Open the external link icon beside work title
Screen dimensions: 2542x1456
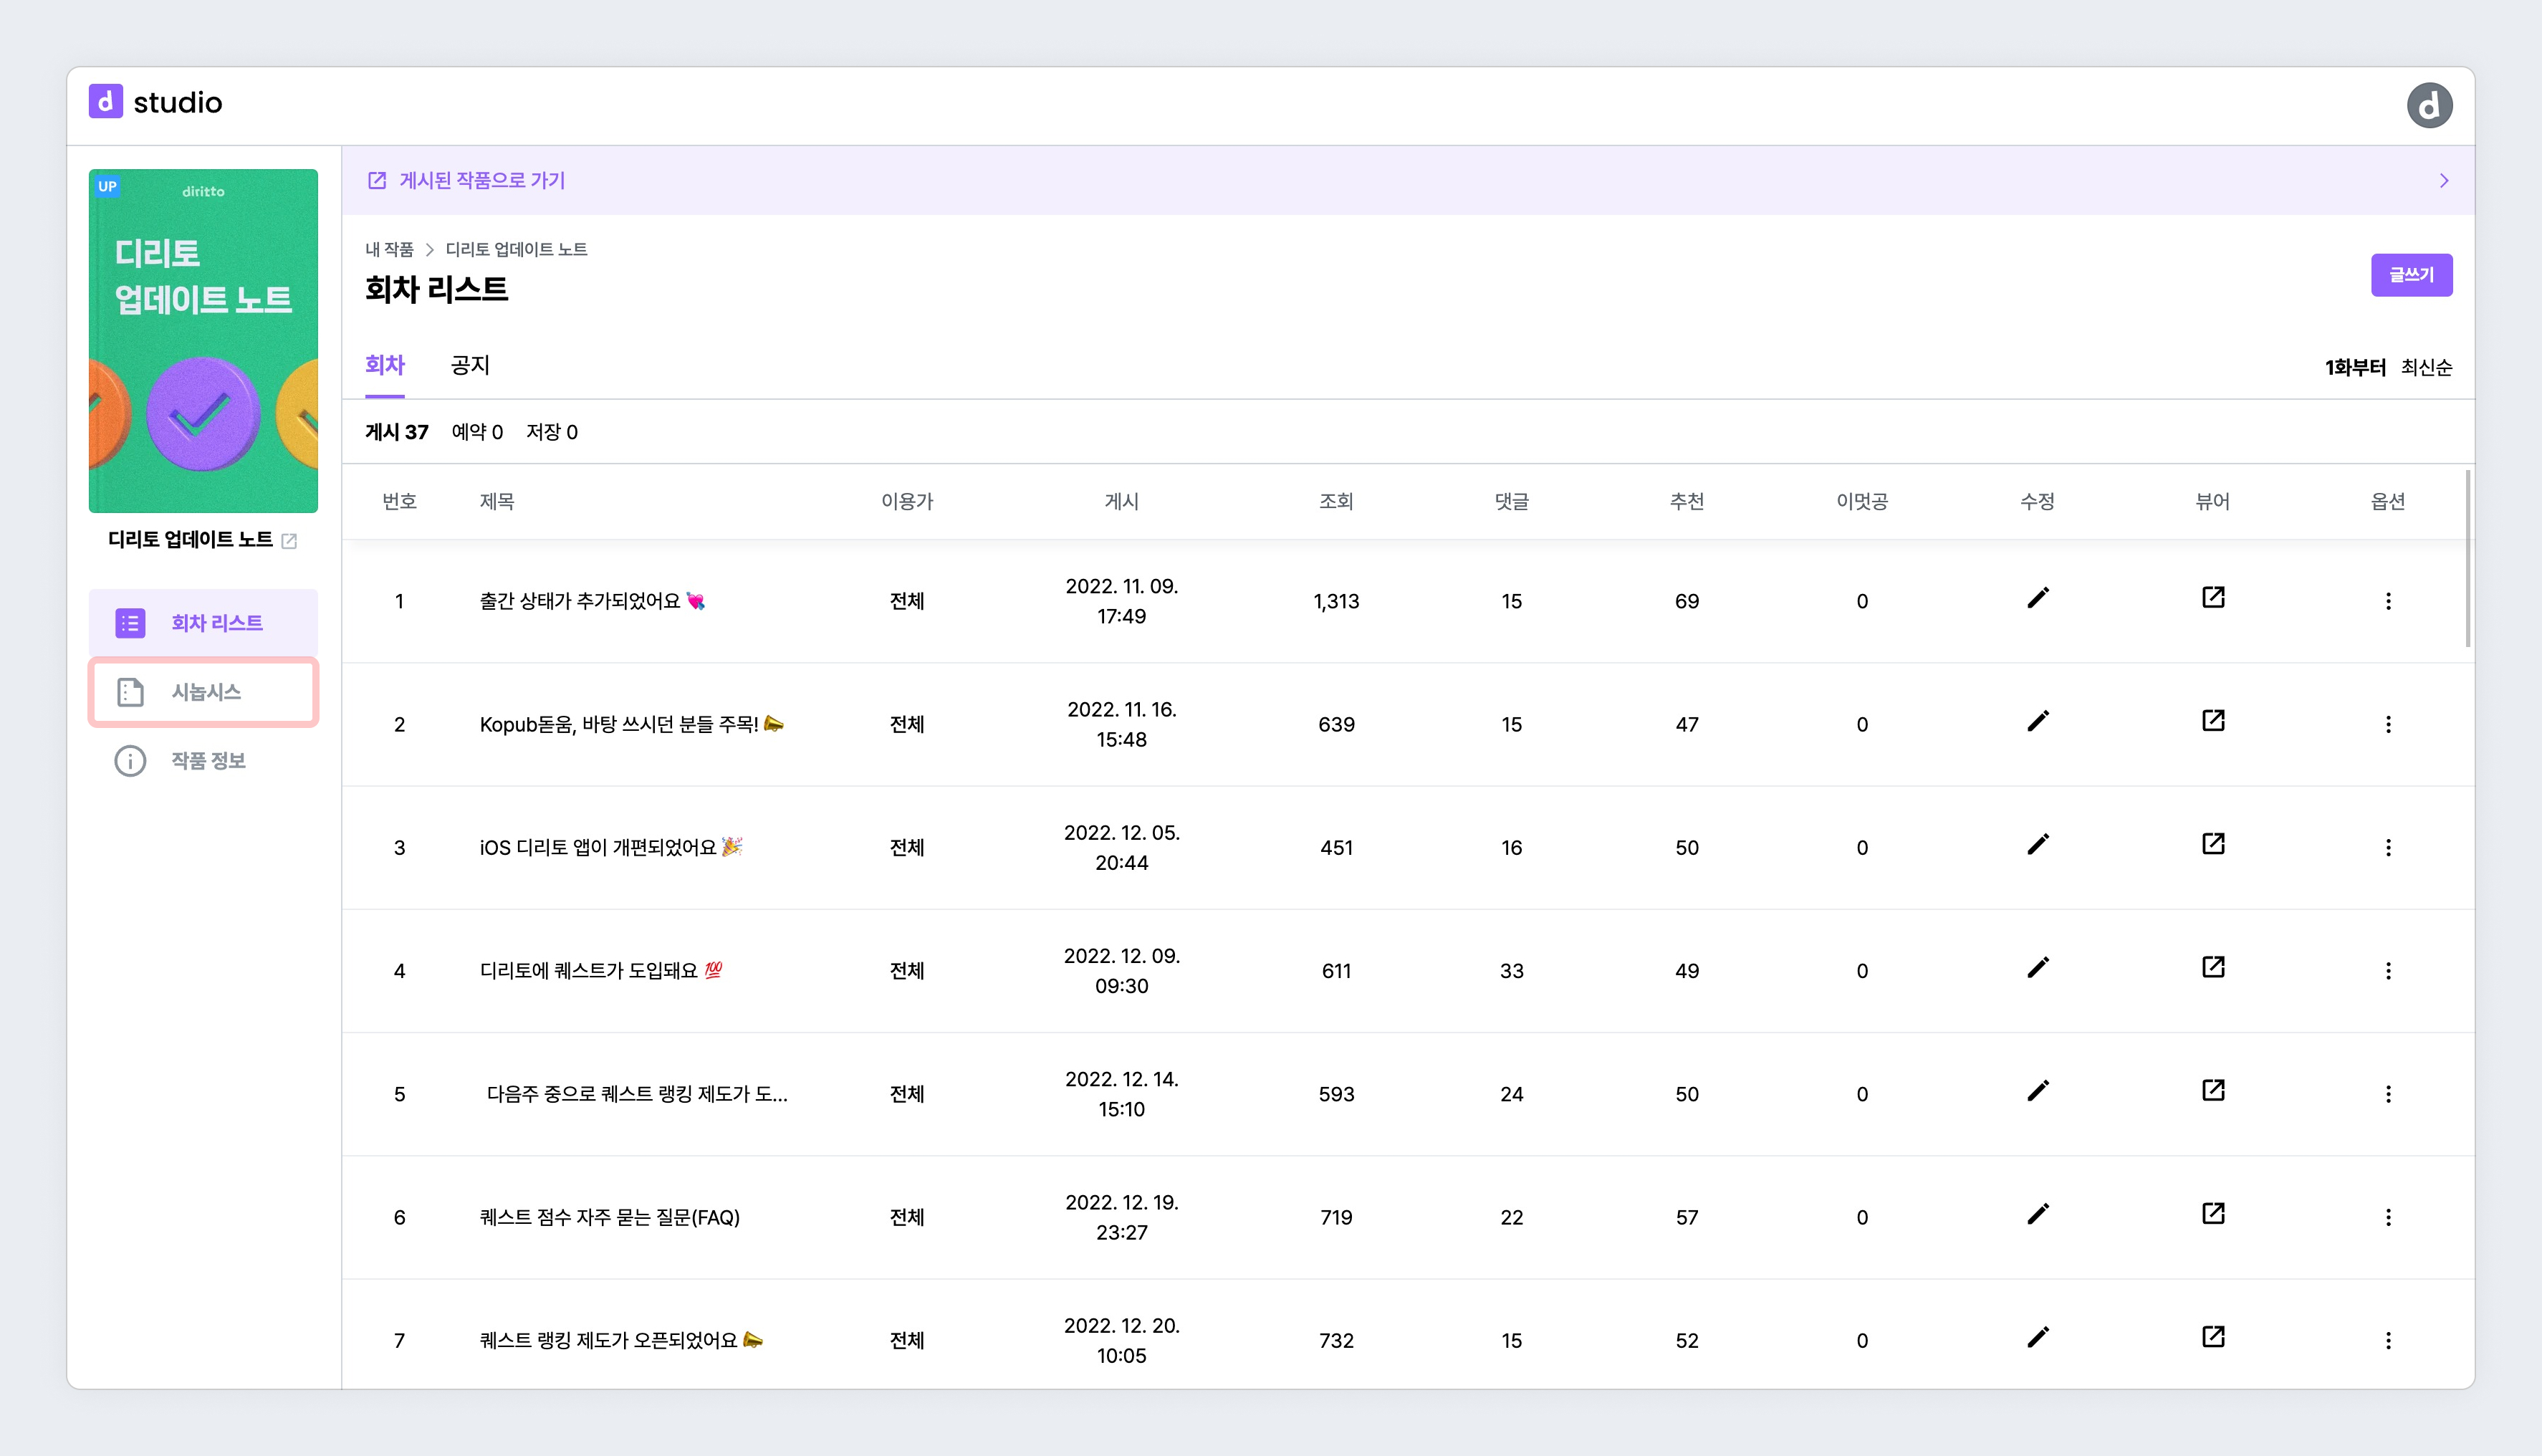coord(290,541)
